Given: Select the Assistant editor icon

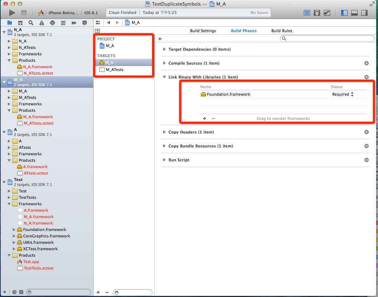Looking at the screenshot, I should (317, 13).
